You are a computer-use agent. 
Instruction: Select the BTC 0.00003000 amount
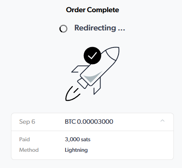pyautogui.click(x=89, y=122)
